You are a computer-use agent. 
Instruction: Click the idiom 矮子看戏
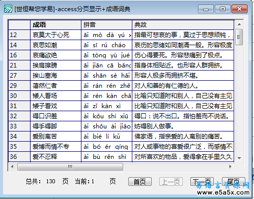55,106
